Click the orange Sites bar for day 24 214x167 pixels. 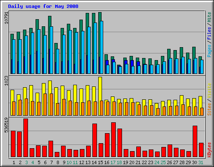[158, 112]
